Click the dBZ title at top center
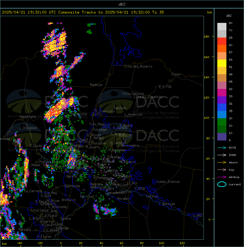 (x=122, y=4)
